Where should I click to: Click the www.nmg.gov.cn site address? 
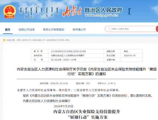[101, 15]
